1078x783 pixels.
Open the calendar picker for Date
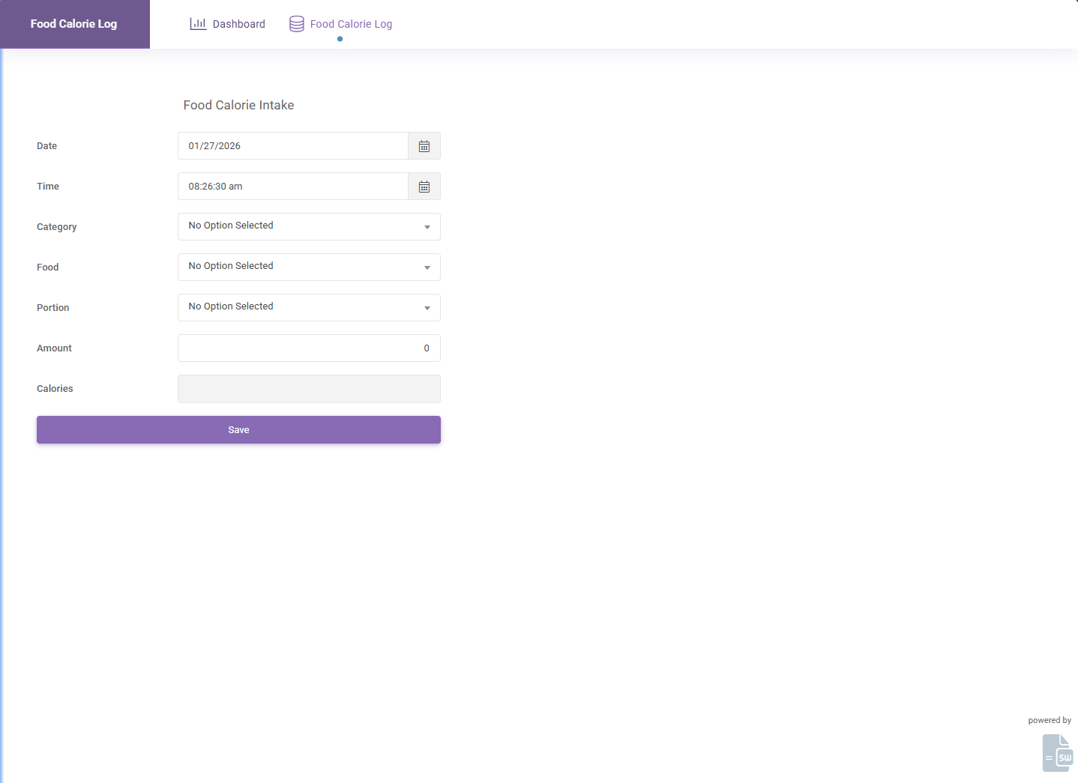(424, 146)
